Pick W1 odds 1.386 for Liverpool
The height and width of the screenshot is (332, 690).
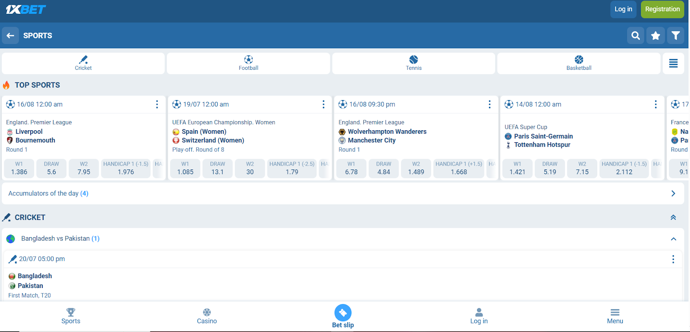[x=19, y=168]
